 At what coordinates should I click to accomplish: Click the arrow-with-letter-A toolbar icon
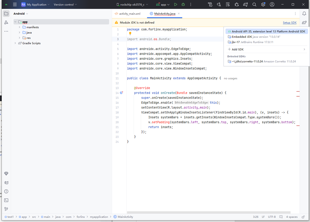219,5
